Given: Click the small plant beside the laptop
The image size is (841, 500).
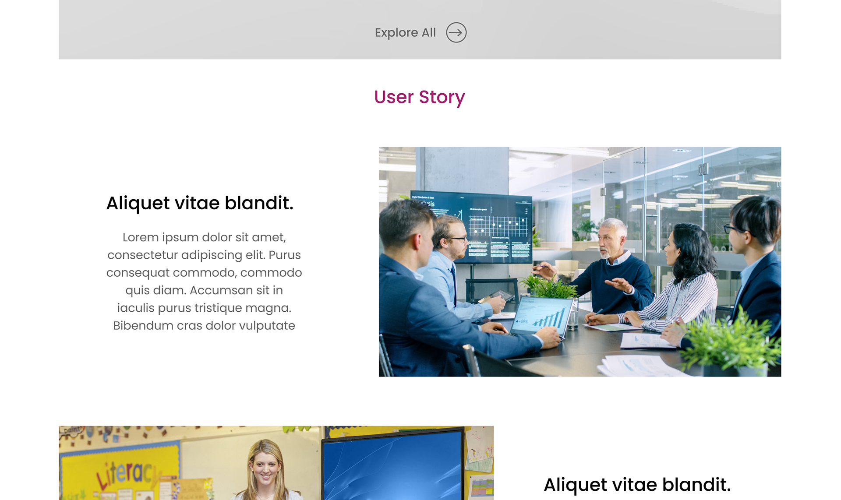Looking at the screenshot, I should click(x=548, y=285).
